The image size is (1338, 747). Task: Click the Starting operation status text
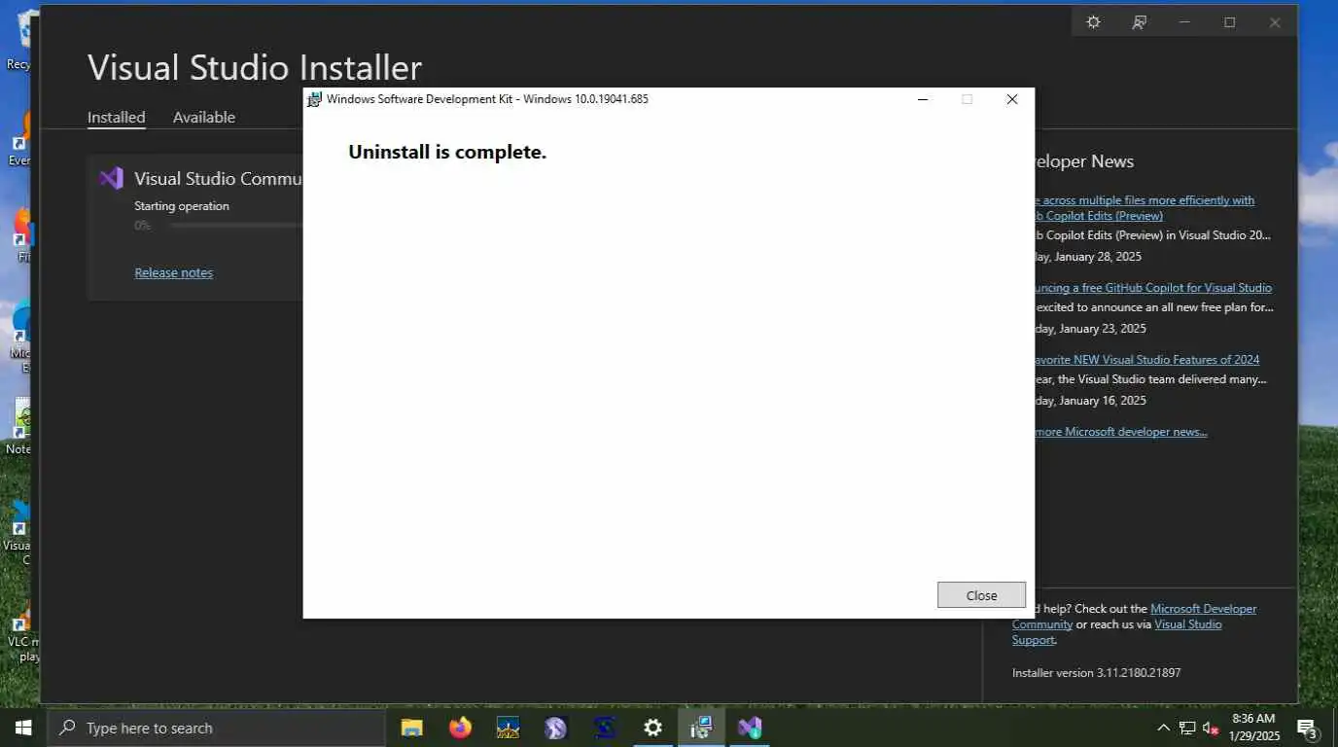(182, 206)
